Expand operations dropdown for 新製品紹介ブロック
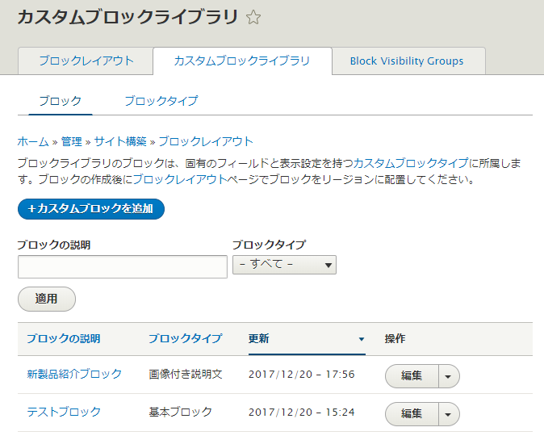Image resolution: width=544 pixels, height=444 pixels. 449,375
